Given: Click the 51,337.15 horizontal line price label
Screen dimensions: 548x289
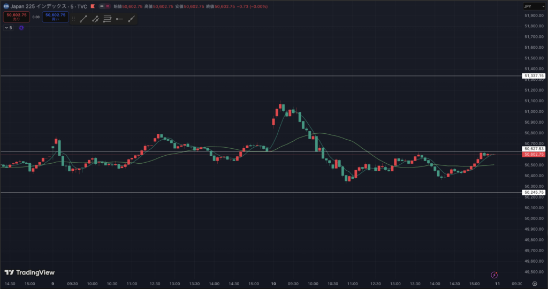Looking at the screenshot, I should click(x=534, y=76).
